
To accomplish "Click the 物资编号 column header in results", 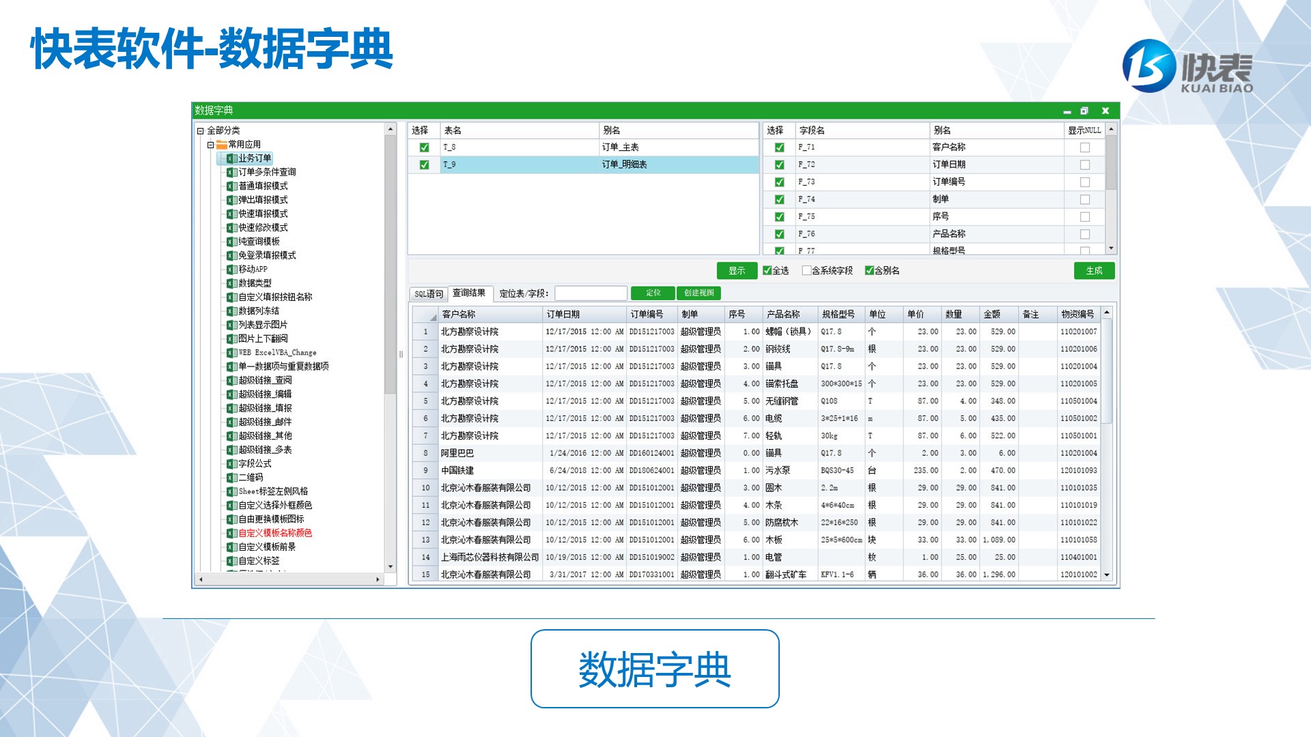I will 1078,314.
